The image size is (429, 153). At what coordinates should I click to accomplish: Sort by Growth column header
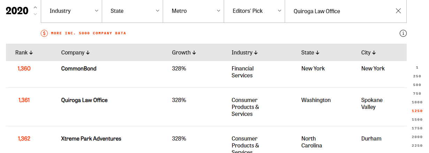184,53
